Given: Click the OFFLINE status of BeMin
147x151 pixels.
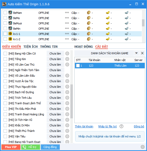Looking at the screenshot, I should pyautogui.click(x=44, y=29).
